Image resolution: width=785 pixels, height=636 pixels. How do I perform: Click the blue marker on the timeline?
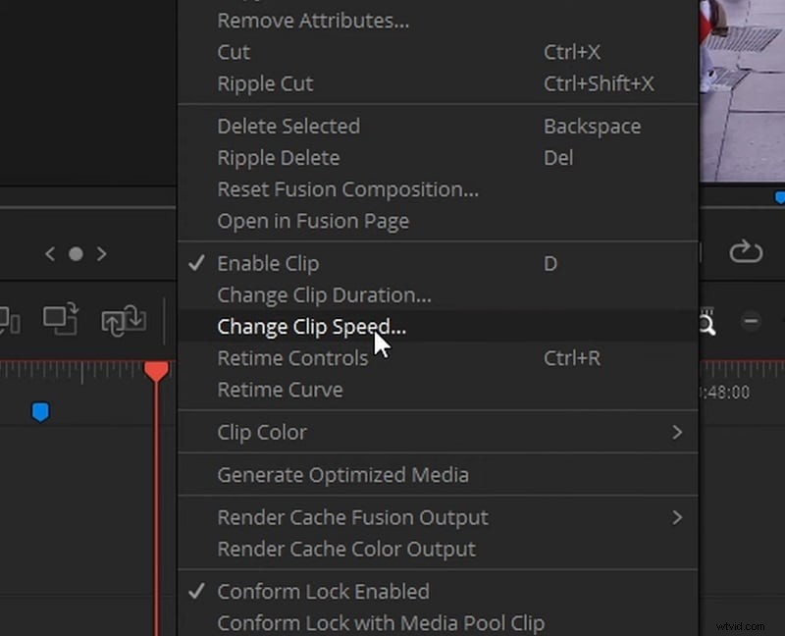tap(40, 412)
